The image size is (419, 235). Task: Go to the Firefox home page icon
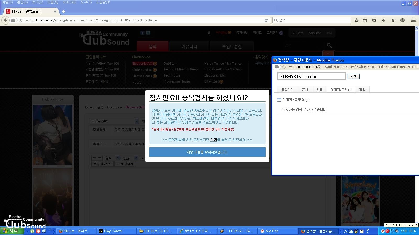[x=393, y=20]
